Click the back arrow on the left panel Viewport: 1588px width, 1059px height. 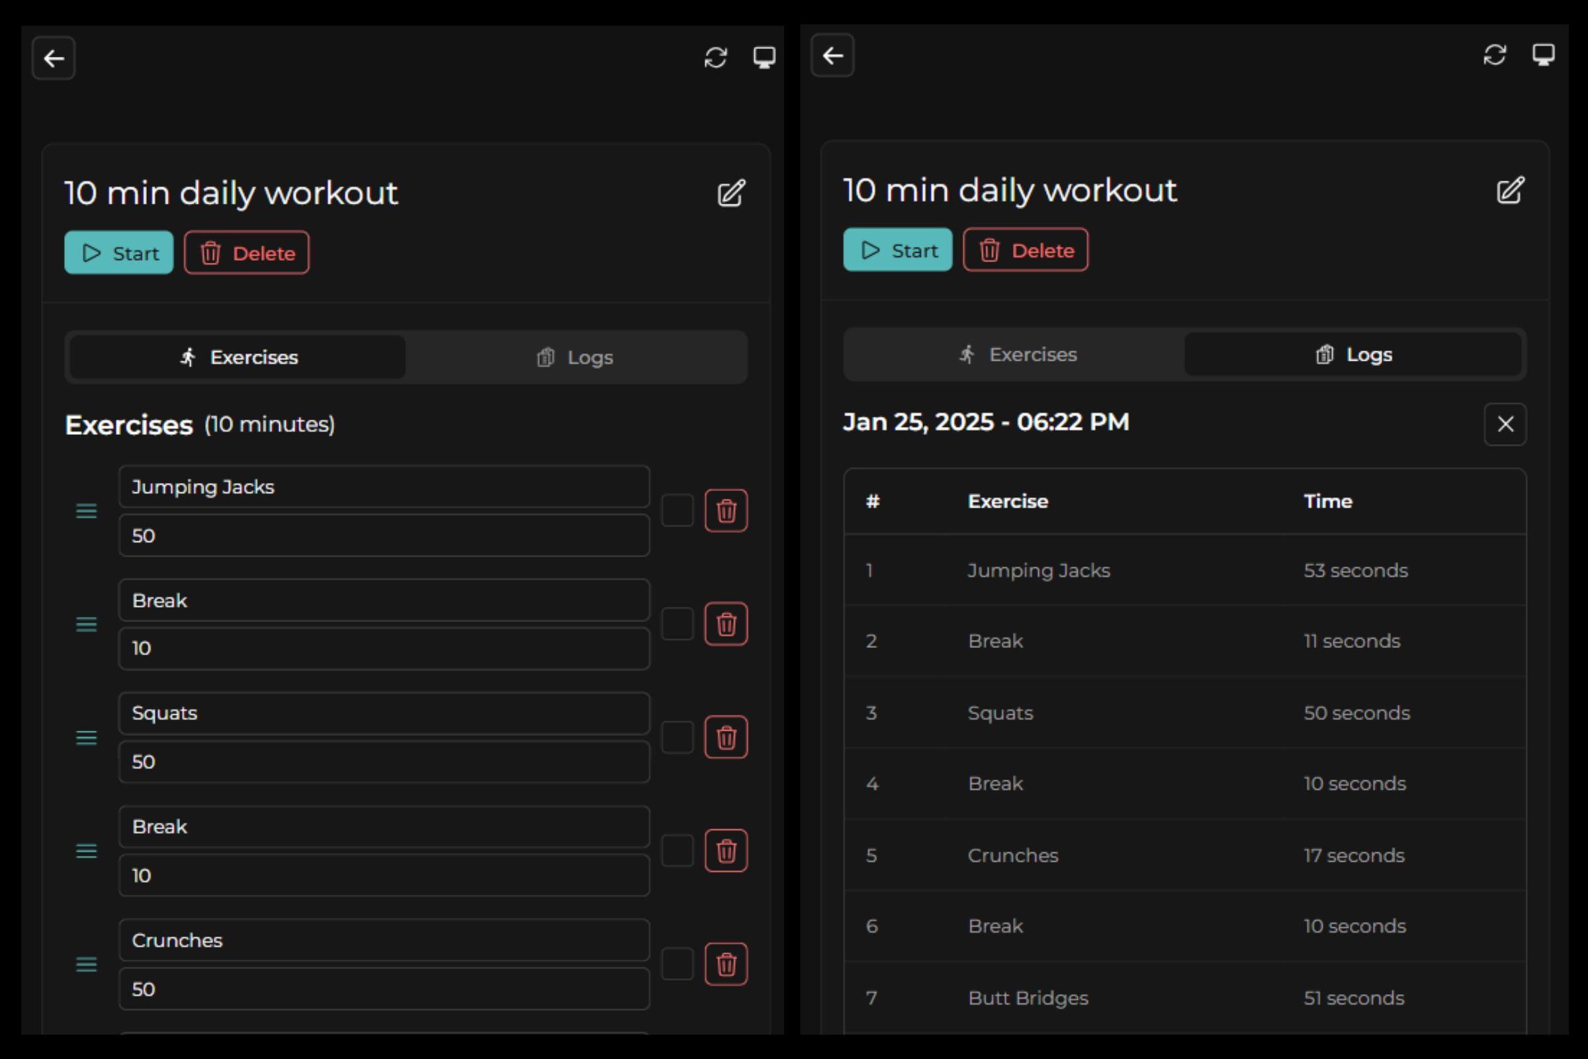click(54, 59)
